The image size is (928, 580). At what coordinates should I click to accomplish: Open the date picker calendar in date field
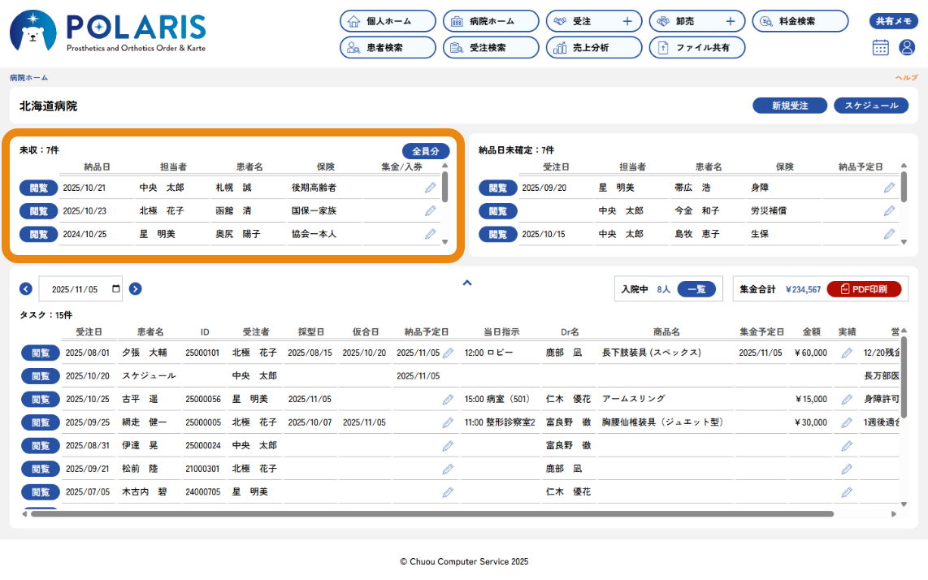tap(116, 288)
